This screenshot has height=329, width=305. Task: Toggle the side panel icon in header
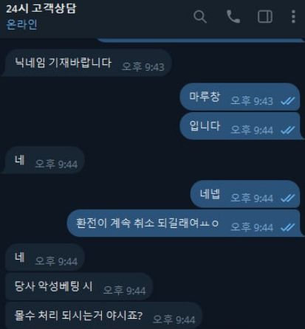click(265, 17)
